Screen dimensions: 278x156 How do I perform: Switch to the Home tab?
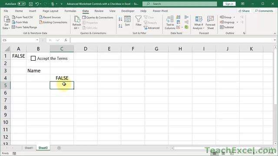click(x=19, y=11)
